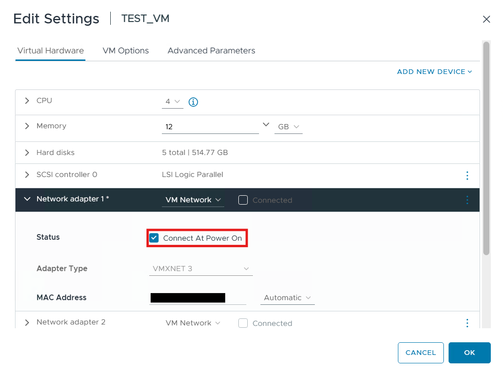Click Add New Device
The height and width of the screenshot is (376, 503).
click(434, 72)
